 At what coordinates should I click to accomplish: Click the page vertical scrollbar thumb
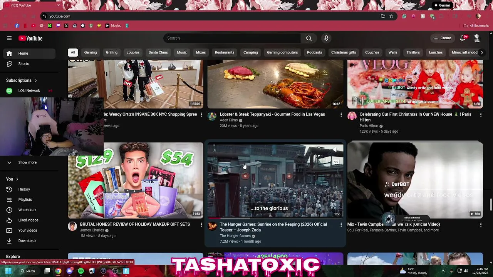[491, 205]
